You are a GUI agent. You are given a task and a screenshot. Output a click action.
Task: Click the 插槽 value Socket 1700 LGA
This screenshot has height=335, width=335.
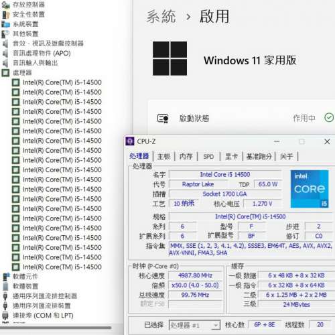point(225,194)
